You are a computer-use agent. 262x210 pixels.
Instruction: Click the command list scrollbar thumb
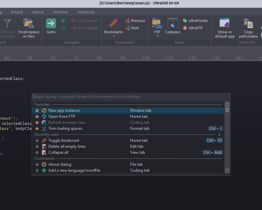coord(227,110)
